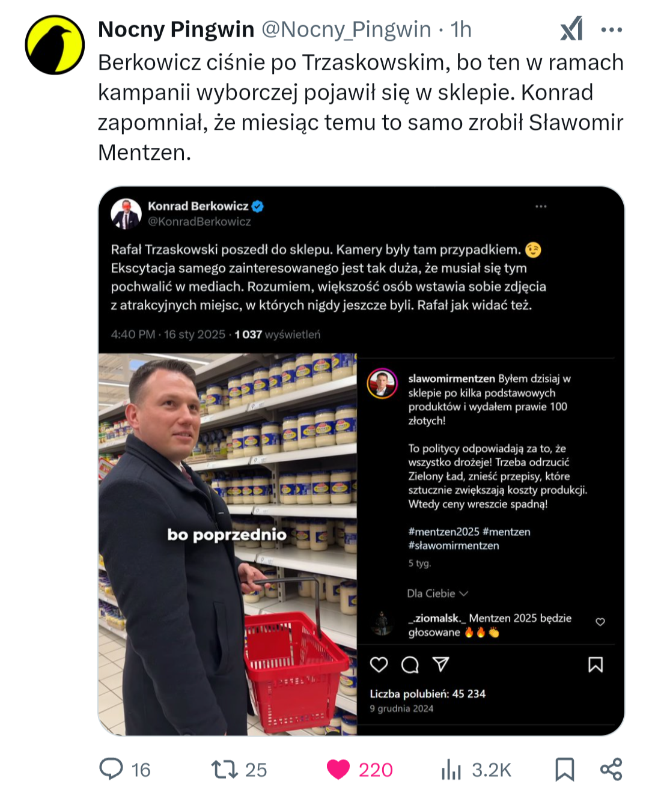Image resolution: width=649 pixels, height=799 pixels.
Task: Like the _ziomalsk._ comment with the small heart
Action: [x=600, y=622]
